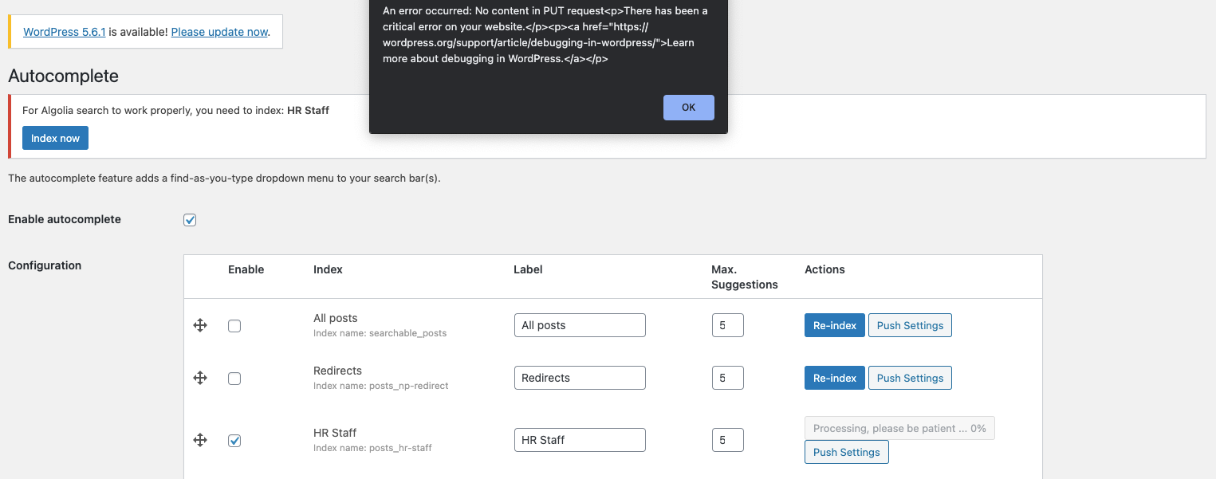The height and width of the screenshot is (479, 1216).
Task: Re-index the Redirects index
Action: (835, 378)
